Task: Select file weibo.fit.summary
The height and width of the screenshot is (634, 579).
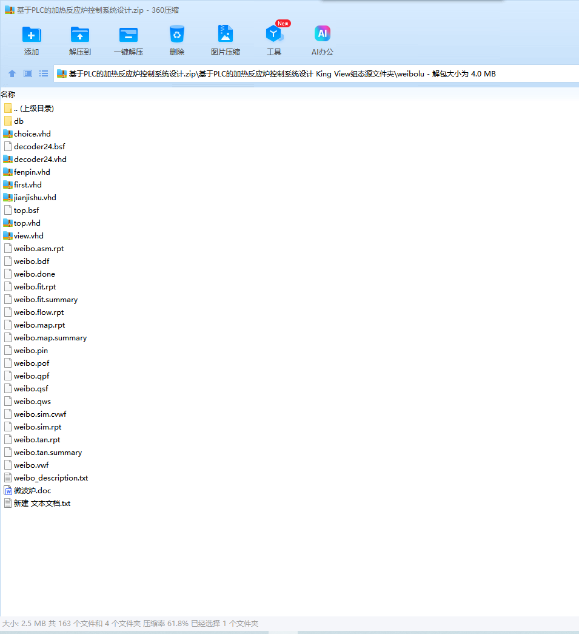Action: coord(41,299)
